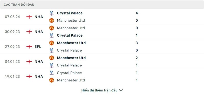Select NHA label in 04.02.23 row
204x99 pixels.
point(39,62)
